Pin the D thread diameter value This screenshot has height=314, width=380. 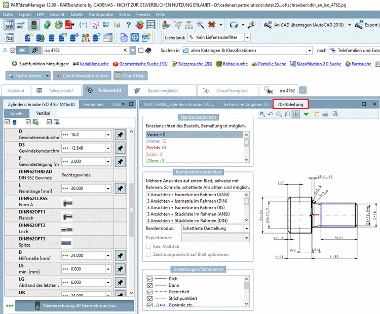(121, 135)
